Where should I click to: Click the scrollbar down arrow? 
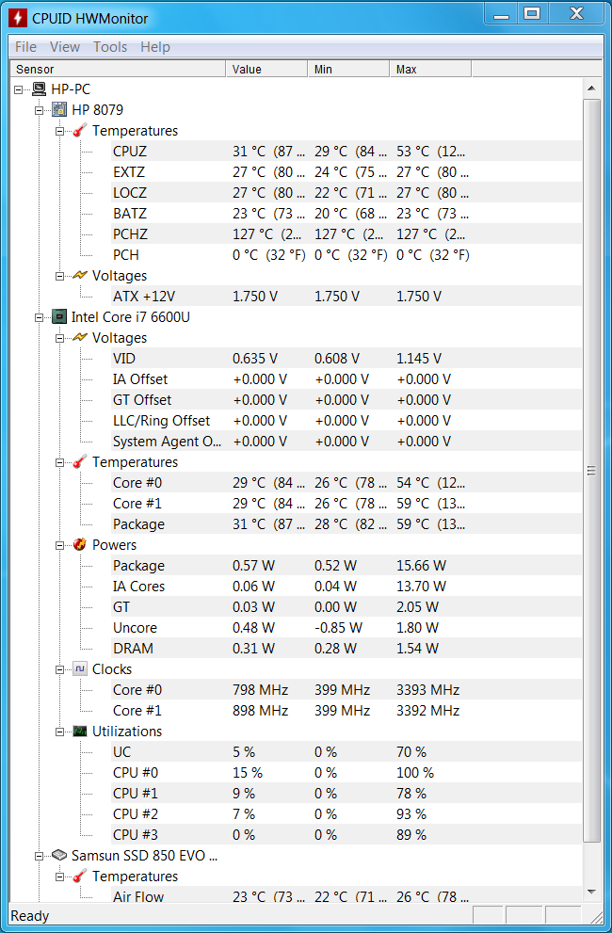(592, 892)
